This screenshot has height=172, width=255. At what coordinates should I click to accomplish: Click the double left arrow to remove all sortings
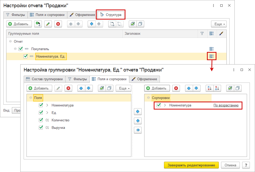coord(138,130)
